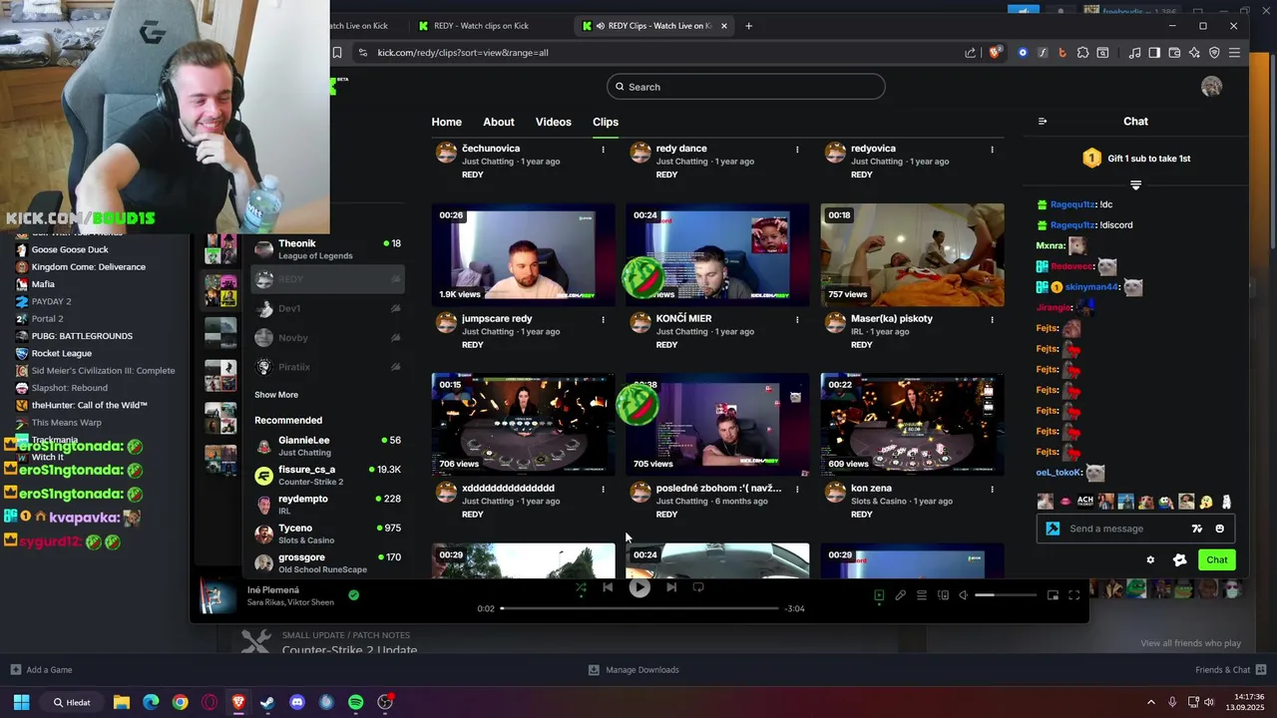The width and height of the screenshot is (1277, 718).
Task: Toggle shuffle in the Spotify player
Action: 581,588
